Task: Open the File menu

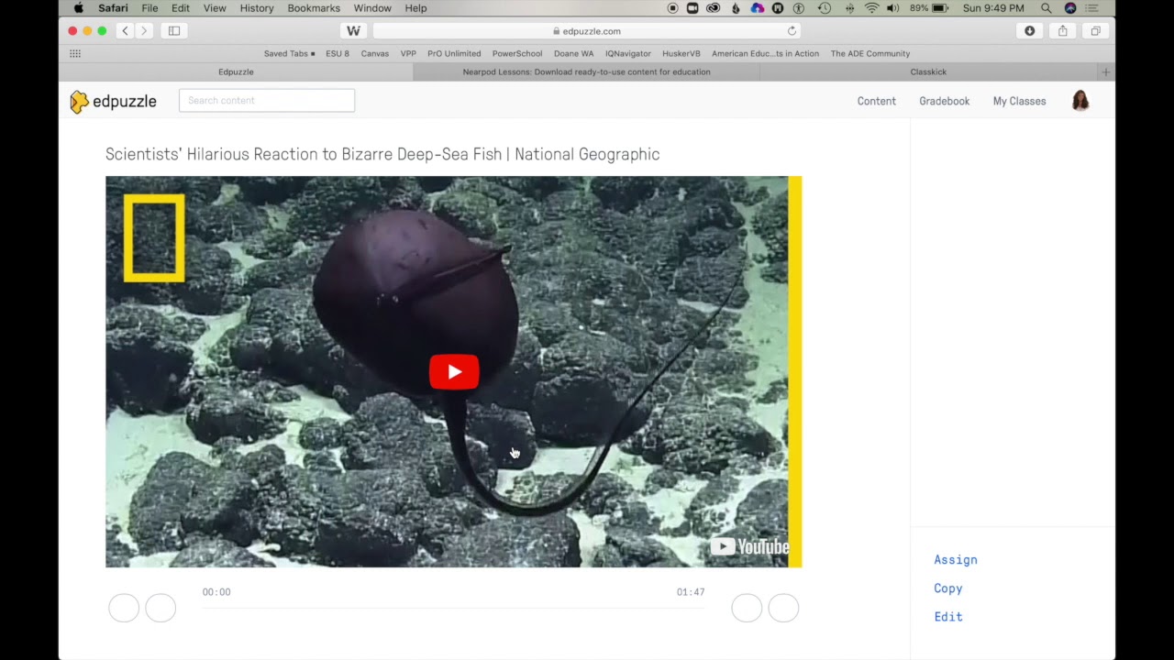Action: coord(150,8)
